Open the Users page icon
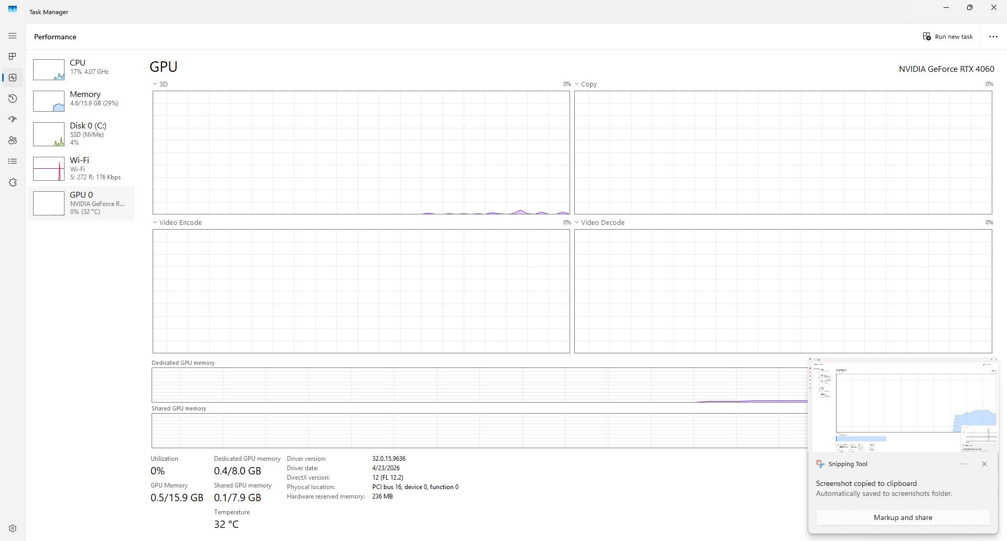1007x541 pixels. point(13,140)
